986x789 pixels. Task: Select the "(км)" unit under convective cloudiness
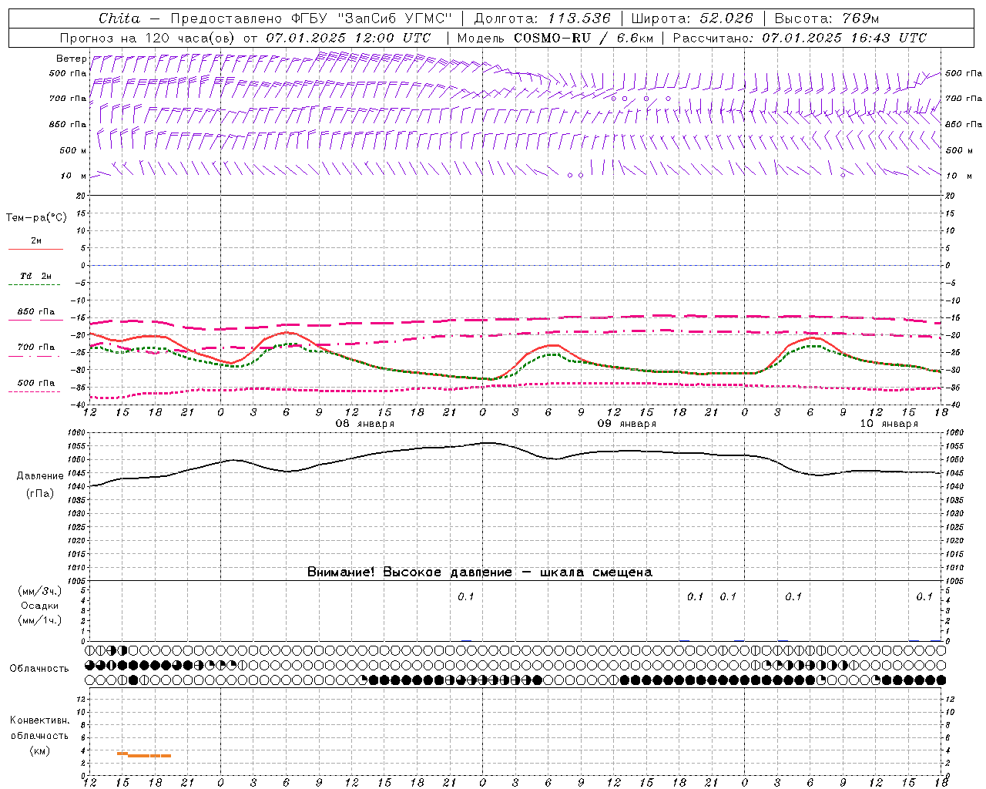tap(40, 750)
